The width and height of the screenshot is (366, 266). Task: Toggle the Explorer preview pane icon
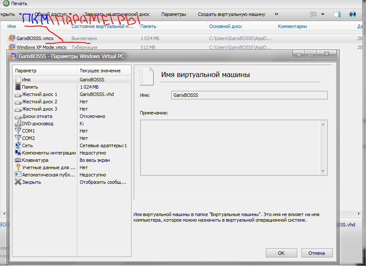pos(337,14)
